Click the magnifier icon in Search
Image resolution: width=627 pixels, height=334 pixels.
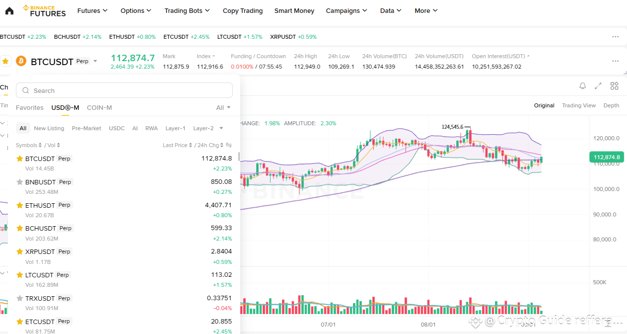[26, 90]
